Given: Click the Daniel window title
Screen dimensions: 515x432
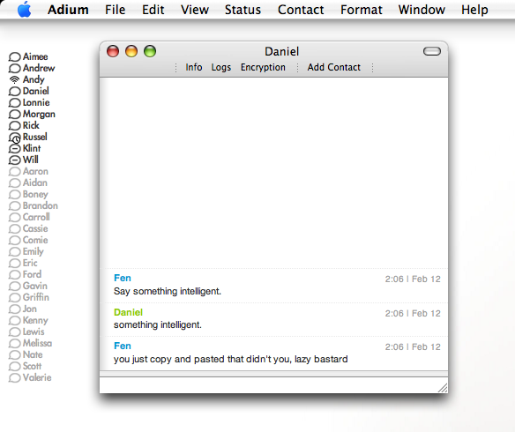Looking at the screenshot, I should tap(282, 51).
